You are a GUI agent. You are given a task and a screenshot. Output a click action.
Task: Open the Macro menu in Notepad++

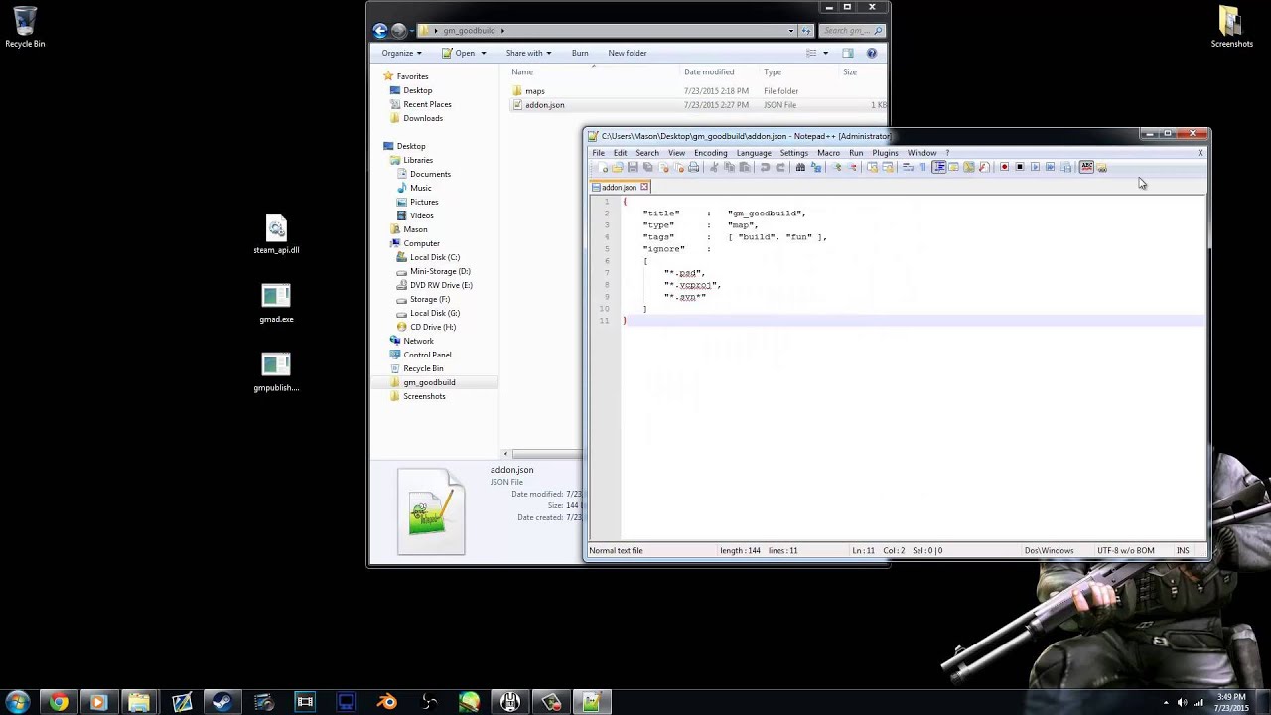(x=828, y=153)
